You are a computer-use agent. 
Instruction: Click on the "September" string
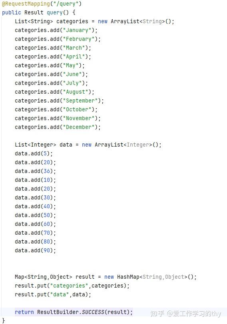click(80, 101)
